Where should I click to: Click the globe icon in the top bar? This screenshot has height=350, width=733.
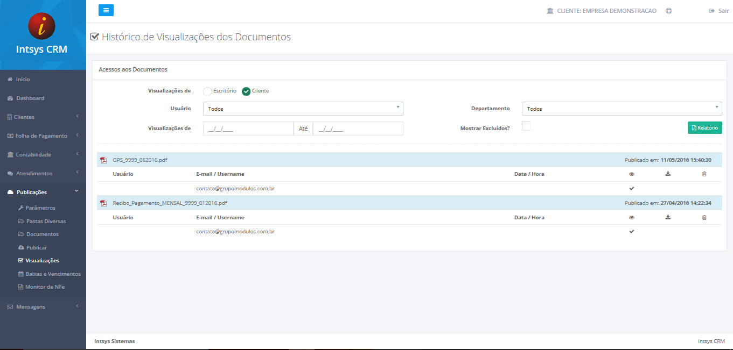[x=669, y=11]
